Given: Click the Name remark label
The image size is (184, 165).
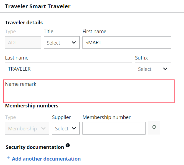Looking at the screenshot, I should coord(21,84).
